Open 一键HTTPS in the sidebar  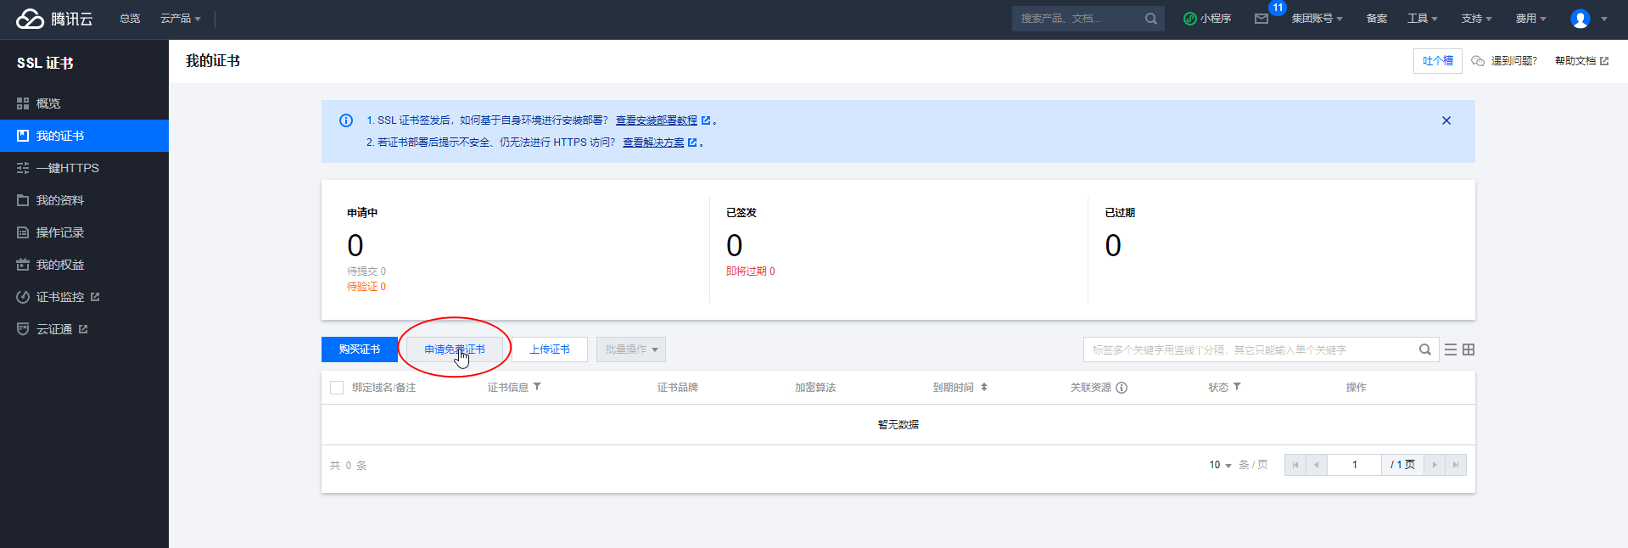pyautogui.click(x=67, y=168)
